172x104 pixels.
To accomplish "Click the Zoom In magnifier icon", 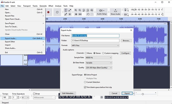I will click(76, 10).
